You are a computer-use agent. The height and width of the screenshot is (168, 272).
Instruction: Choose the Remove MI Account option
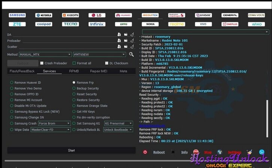[12, 100]
